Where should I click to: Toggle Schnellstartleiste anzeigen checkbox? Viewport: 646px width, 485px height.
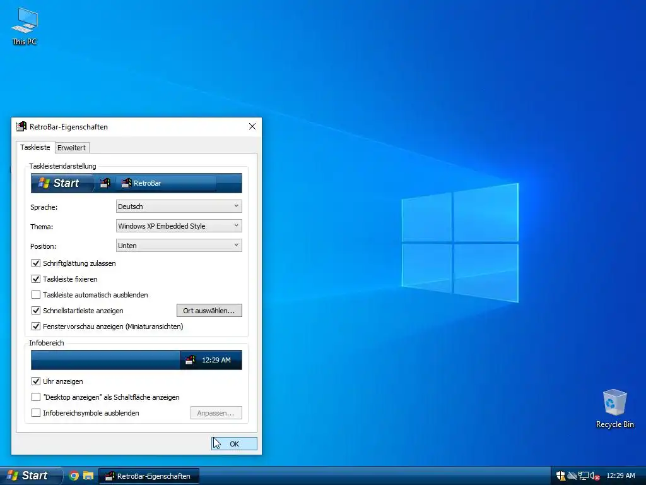[x=36, y=311]
